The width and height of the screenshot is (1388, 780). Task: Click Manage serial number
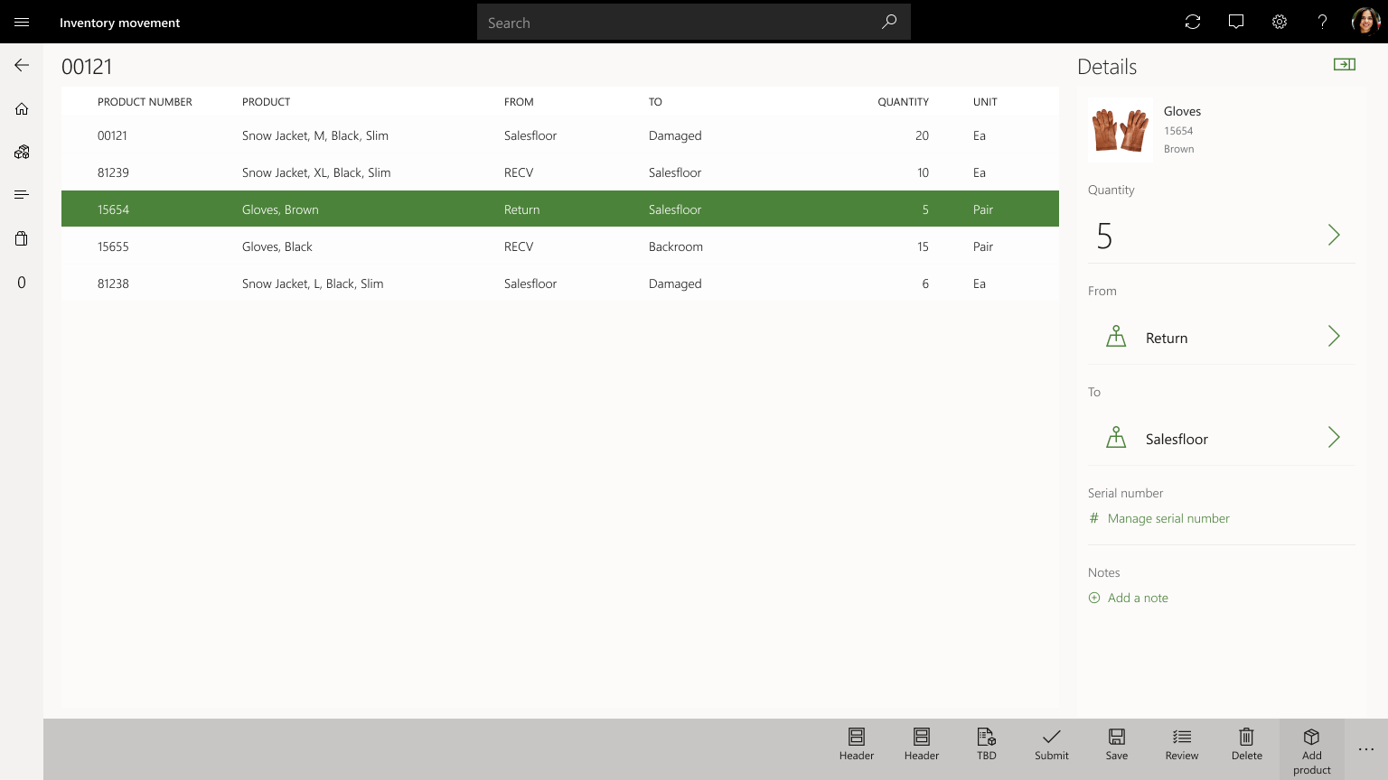click(x=1168, y=518)
